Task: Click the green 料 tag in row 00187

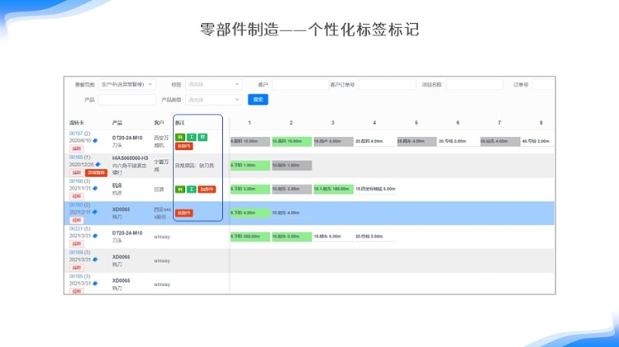Action: pyautogui.click(x=180, y=137)
